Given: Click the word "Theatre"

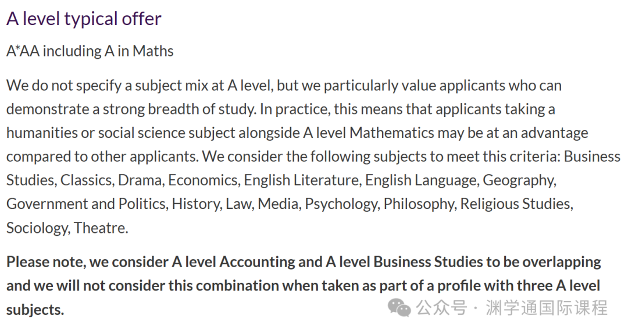Looking at the screenshot, I should tap(101, 228).
